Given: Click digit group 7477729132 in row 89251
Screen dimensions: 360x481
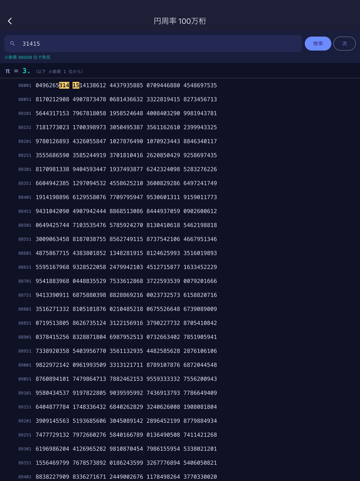Looking at the screenshot, I should coord(52,435).
